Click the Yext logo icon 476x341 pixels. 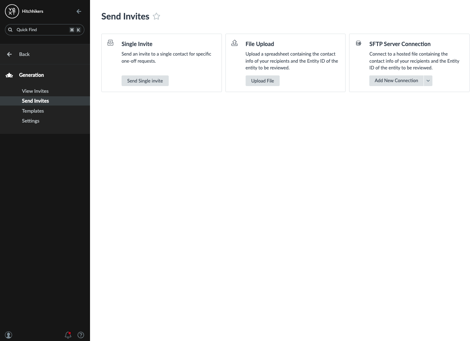pos(12,11)
